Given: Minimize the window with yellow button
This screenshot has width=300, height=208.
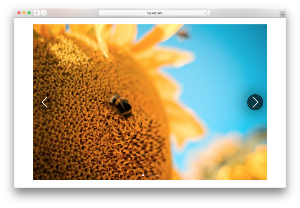Looking at the screenshot, I should [x=24, y=13].
